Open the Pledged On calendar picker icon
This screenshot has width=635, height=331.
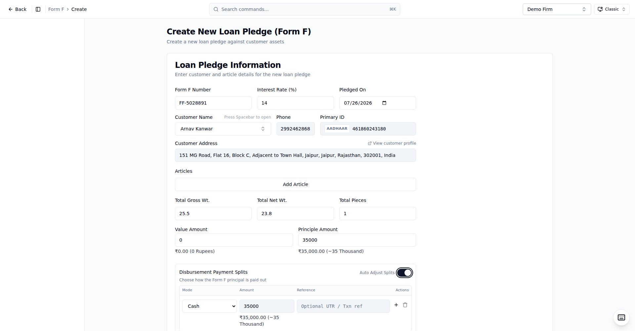[384, 103]
